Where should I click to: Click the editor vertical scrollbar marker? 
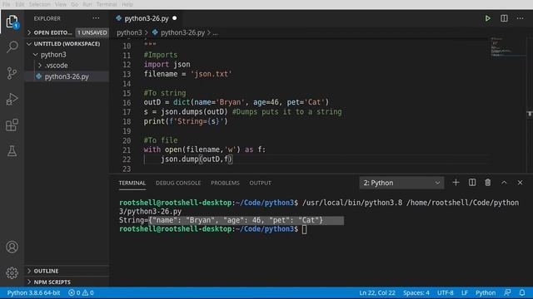(530, 114)
